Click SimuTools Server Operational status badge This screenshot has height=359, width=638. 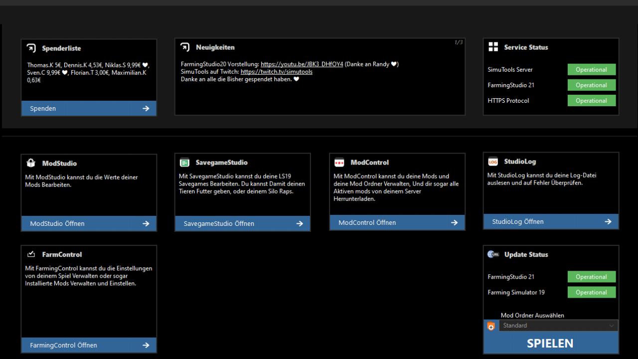(x=592, y=70)
